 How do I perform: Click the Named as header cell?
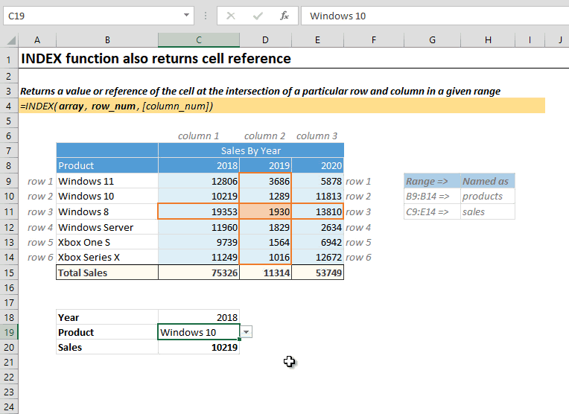tap(488, 181)
